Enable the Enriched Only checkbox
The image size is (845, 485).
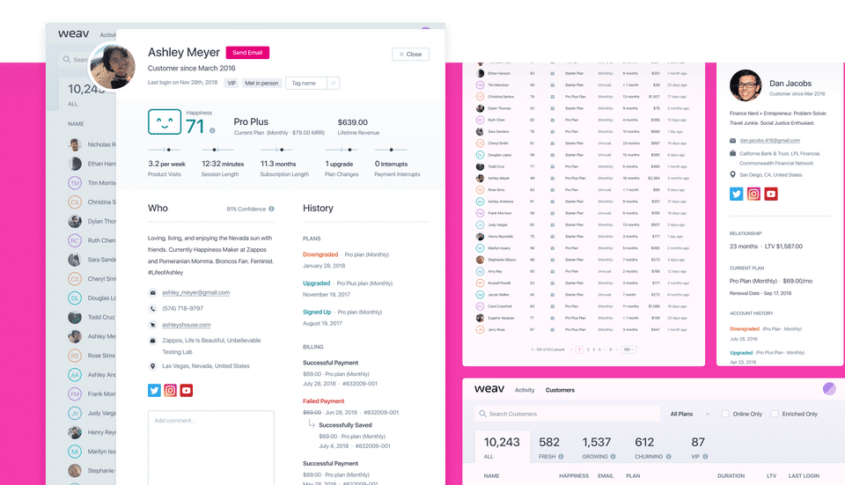[775, 414]
